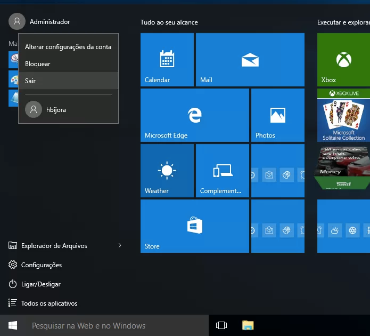Click the Executar e explorar group header
This screenshot has width=370, height=336.
[x=343, y=22]
